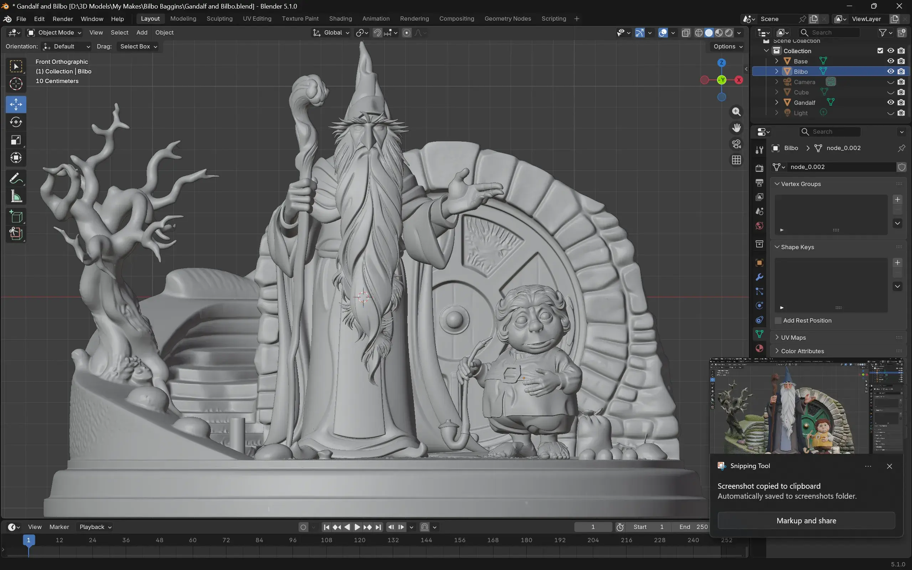Add a new shape key

(897, 262)
